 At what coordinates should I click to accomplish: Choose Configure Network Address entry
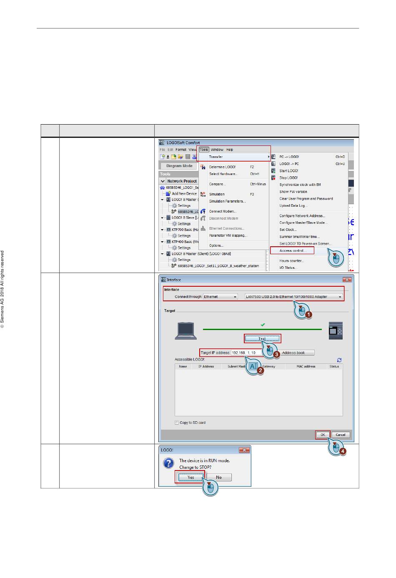point(302,216)
